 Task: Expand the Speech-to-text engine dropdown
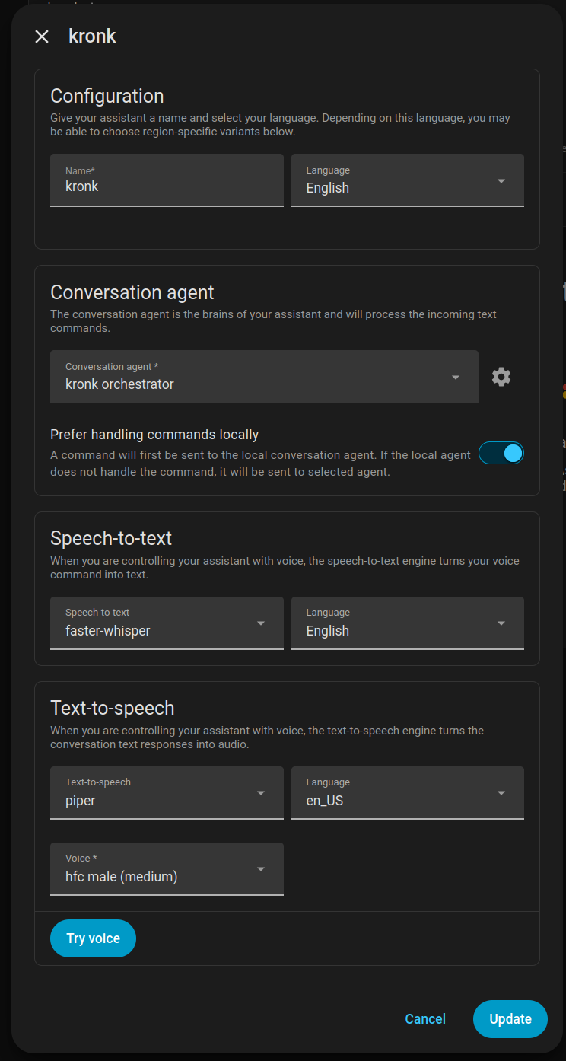167,623
